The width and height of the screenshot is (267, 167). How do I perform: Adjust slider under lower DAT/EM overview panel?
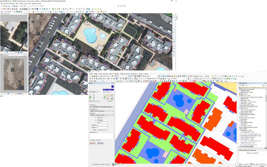[8, 94]
